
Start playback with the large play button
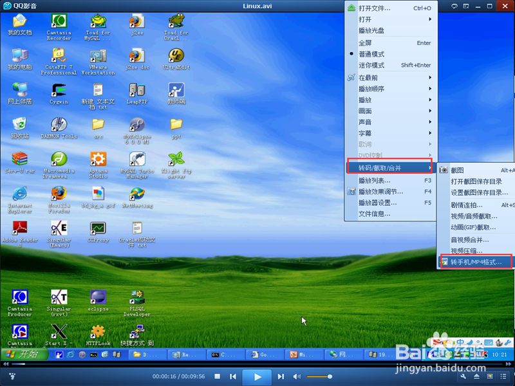coord(257,377)
